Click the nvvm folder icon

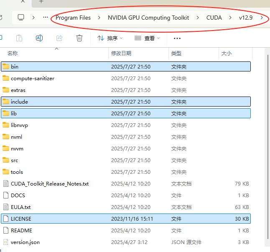pos(6,148)
